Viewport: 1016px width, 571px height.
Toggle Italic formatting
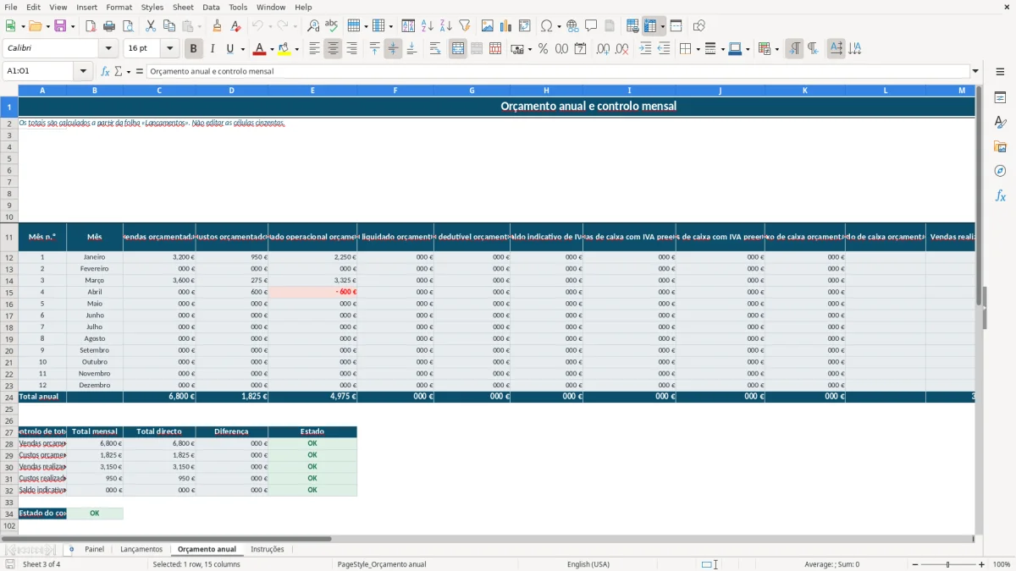tap(212, 49)
